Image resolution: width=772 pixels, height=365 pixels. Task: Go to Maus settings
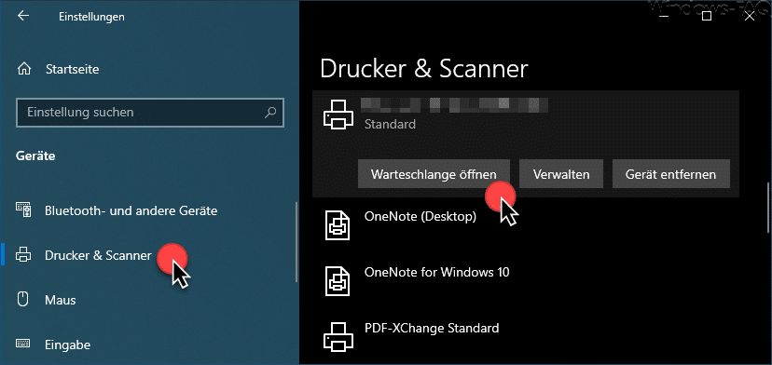coord(60,300)
